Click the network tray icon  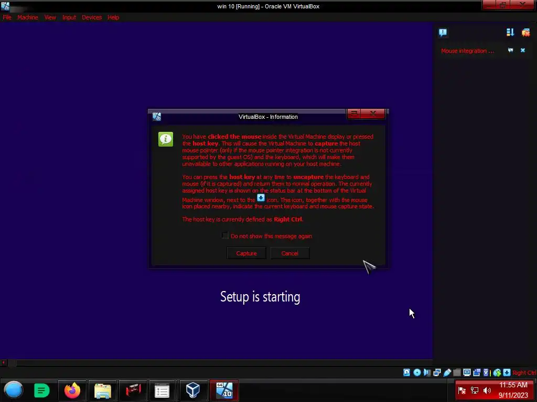474,390
